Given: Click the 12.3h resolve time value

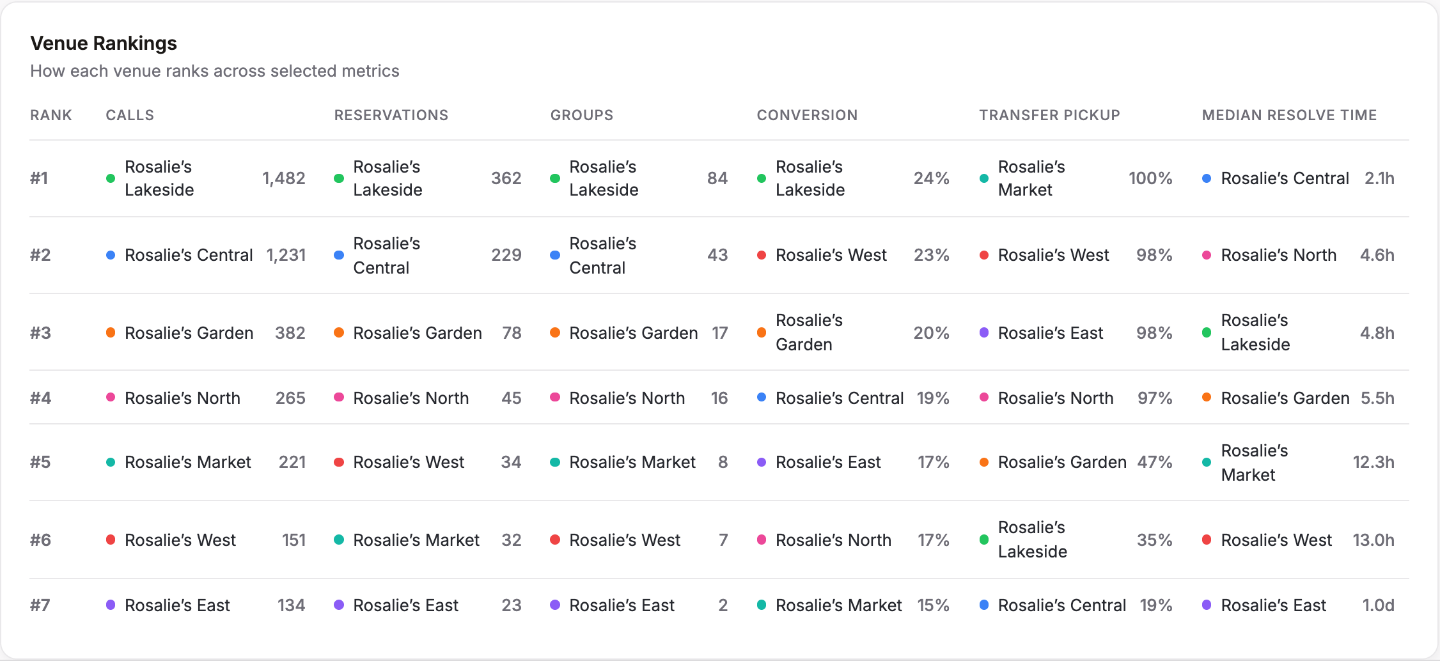Looking at the screenshot, I should 1373,462.
